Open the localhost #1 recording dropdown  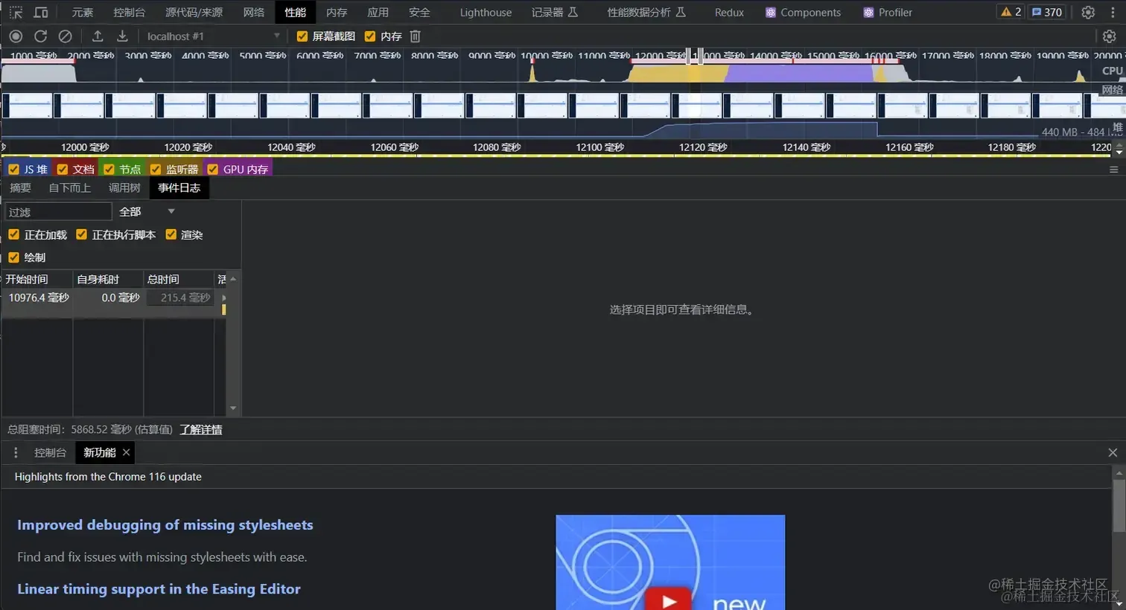(213, 36)
